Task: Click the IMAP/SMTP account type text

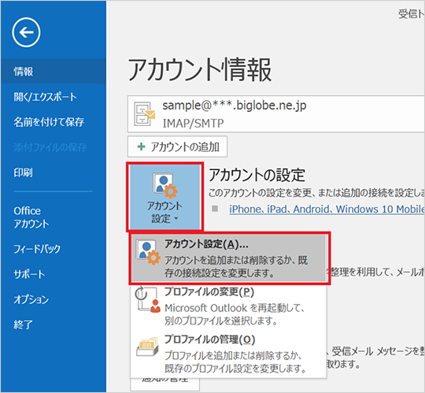Action: point(193,124)
